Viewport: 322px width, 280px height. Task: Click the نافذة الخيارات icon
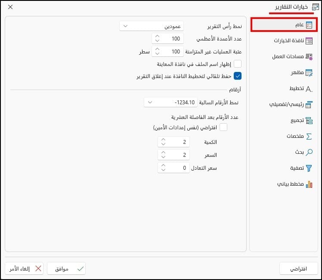[x=309, y=40]
